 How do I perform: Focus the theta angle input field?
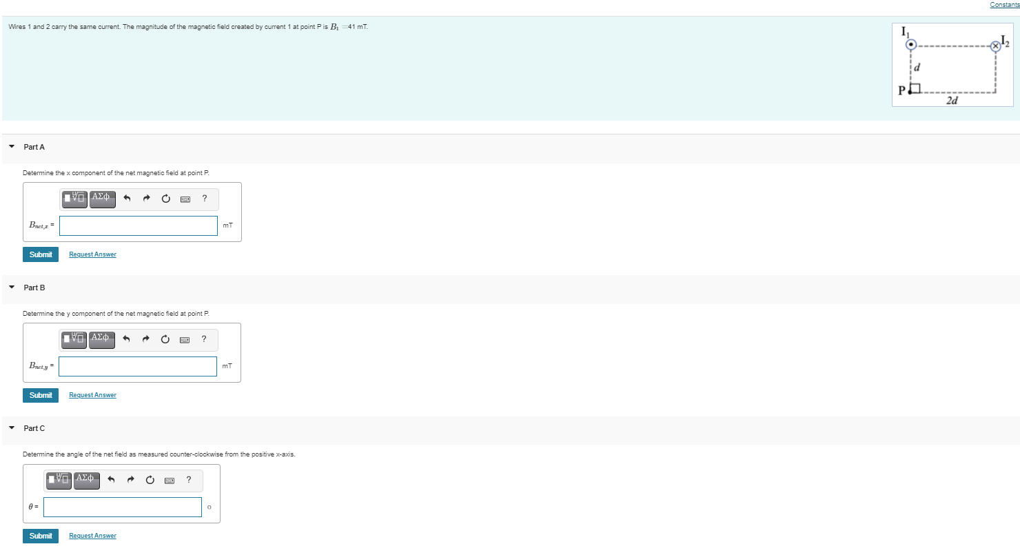(x=123, y=507)
